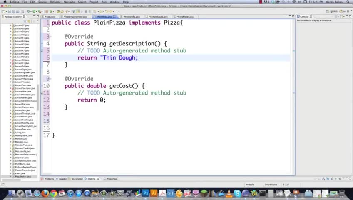The width and height of the screenshot is (353, 200).
Task: Open Calendar icon in the dock
Action: coord(62,193)
